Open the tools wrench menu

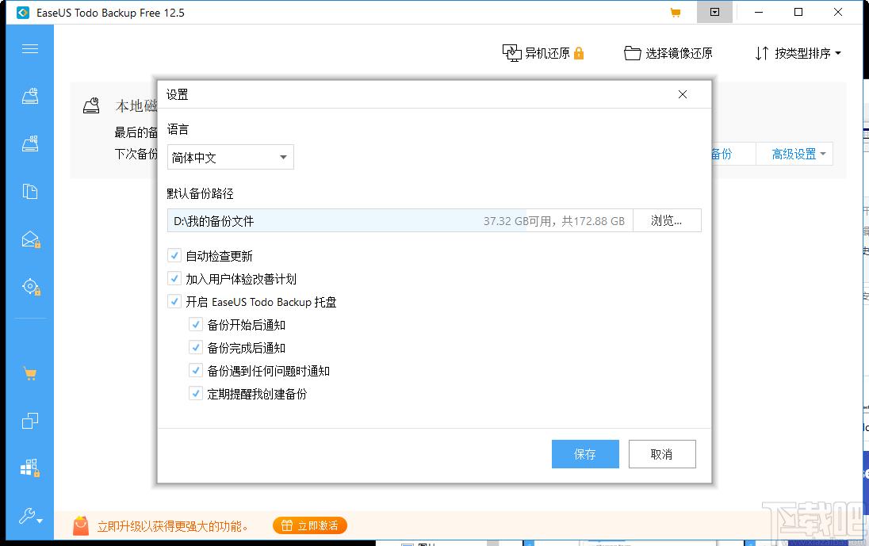(x=30, y=516)
